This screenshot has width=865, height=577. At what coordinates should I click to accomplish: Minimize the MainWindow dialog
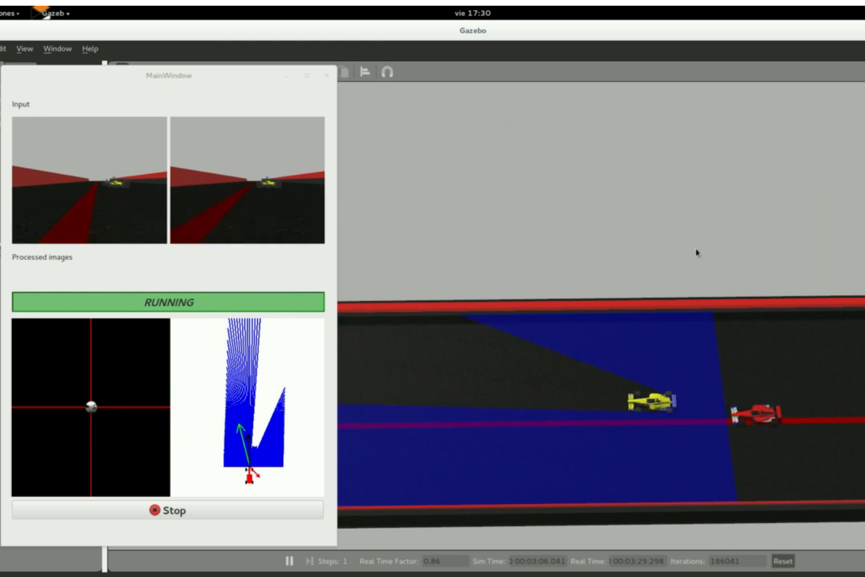coord(287,76)
